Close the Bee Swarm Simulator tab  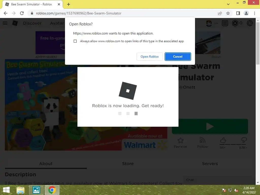pos(59,4)
